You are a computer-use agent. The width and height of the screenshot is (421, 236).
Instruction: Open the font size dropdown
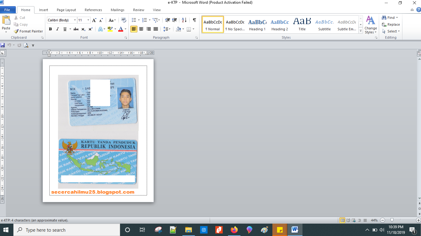point(88,20)
